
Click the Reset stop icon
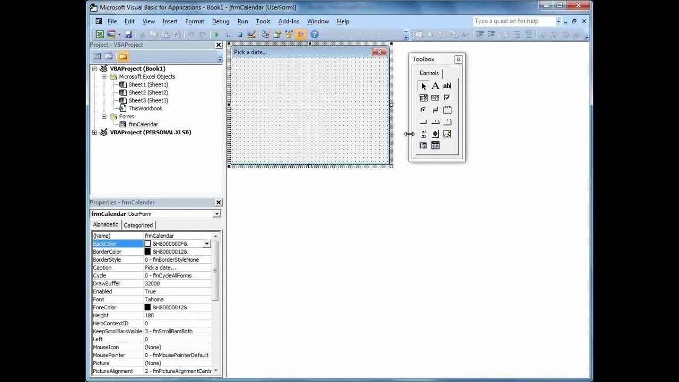(x=240, y=34)
